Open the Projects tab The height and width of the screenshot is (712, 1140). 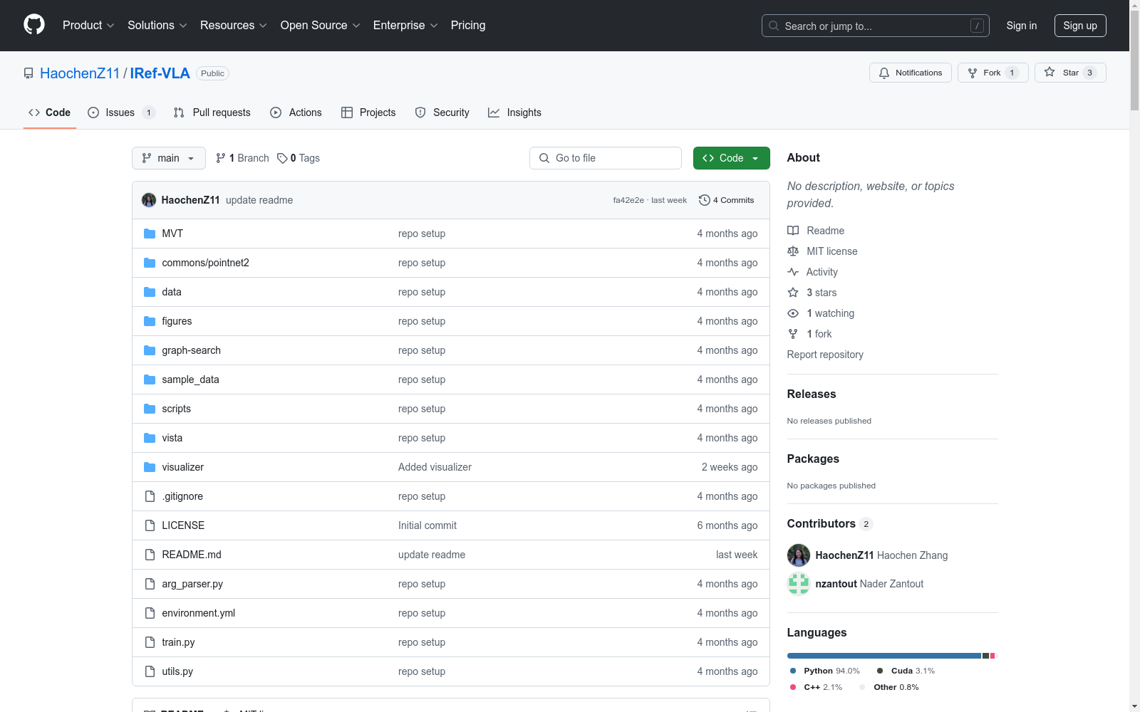[x=368, y=112]
